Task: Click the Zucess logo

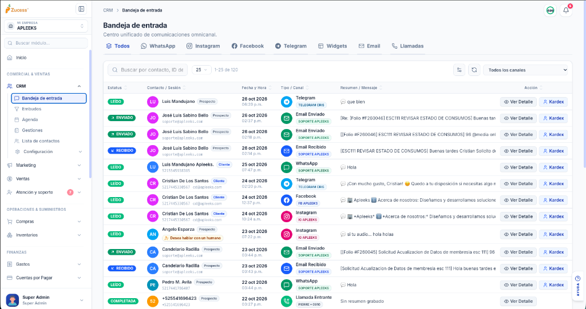Action: [17, 9]
